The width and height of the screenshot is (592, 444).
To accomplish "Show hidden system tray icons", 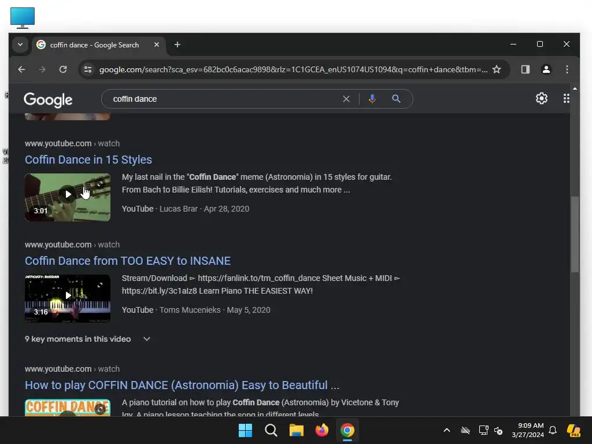I will (x=447, y=430).
